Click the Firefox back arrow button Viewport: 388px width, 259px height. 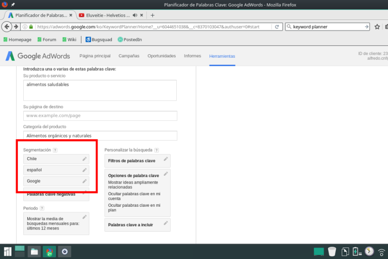click(x=7, y=27)
